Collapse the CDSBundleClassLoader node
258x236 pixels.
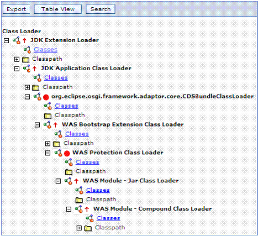pos(28,97)
